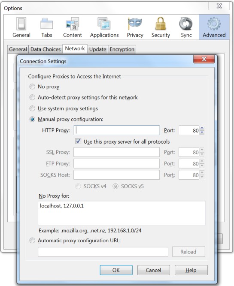
Task: Click into the HTTP Proxy address field
Action: click(x=116, y=130)
